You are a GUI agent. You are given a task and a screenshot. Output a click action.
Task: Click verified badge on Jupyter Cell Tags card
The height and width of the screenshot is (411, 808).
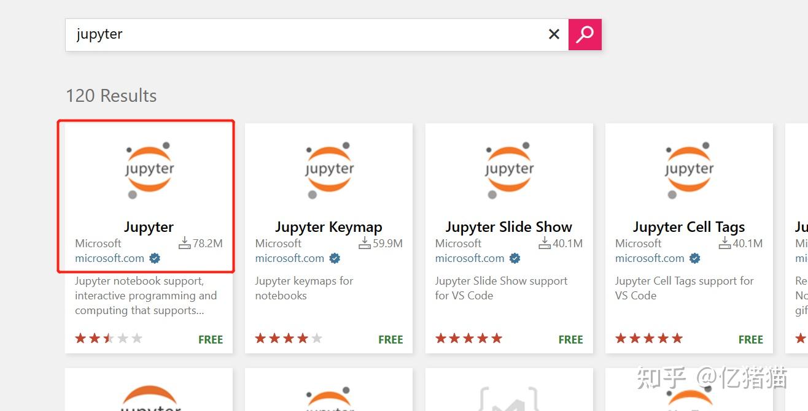[694, 258]
